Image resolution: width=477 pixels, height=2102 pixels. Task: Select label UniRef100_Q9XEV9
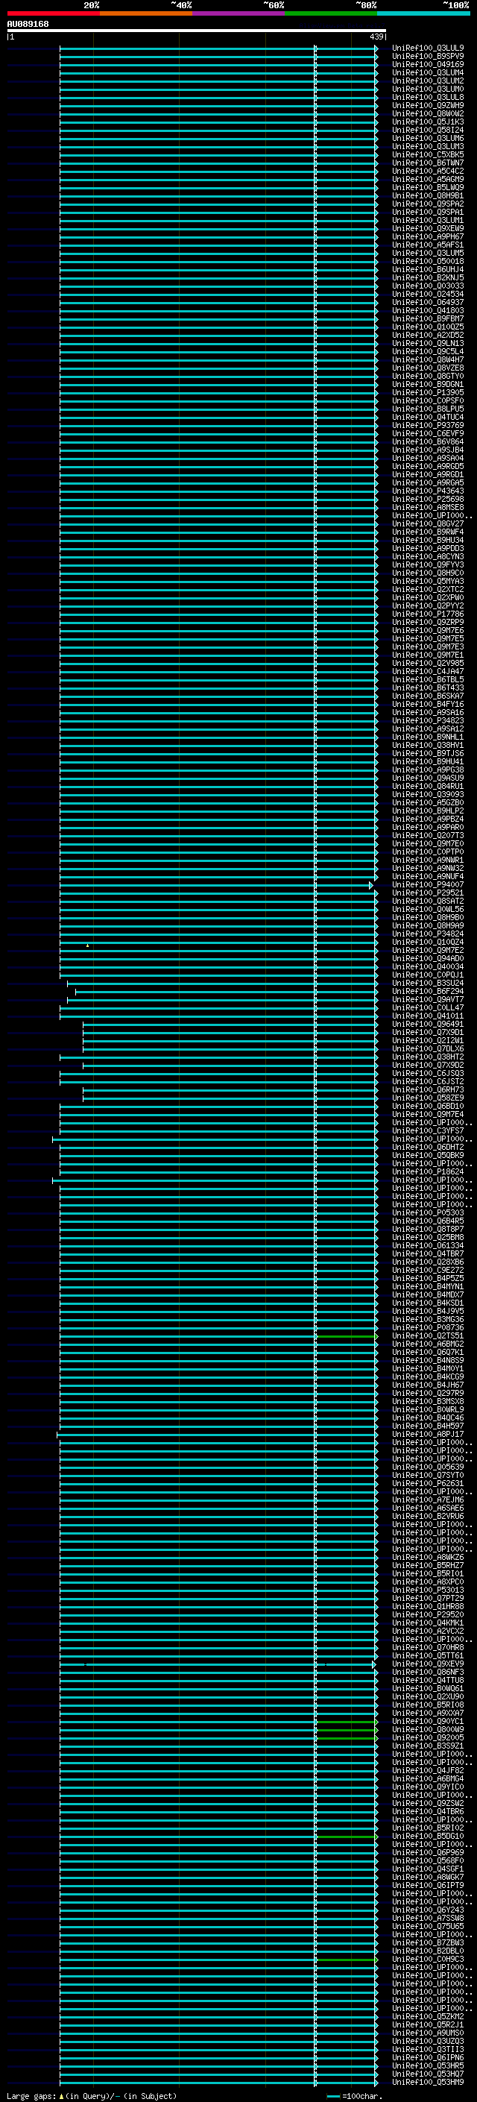[x=427, y=1664]
